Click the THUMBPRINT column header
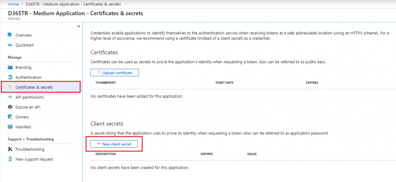396x182 pixels. pyautogui.click(x=106, y=83)
